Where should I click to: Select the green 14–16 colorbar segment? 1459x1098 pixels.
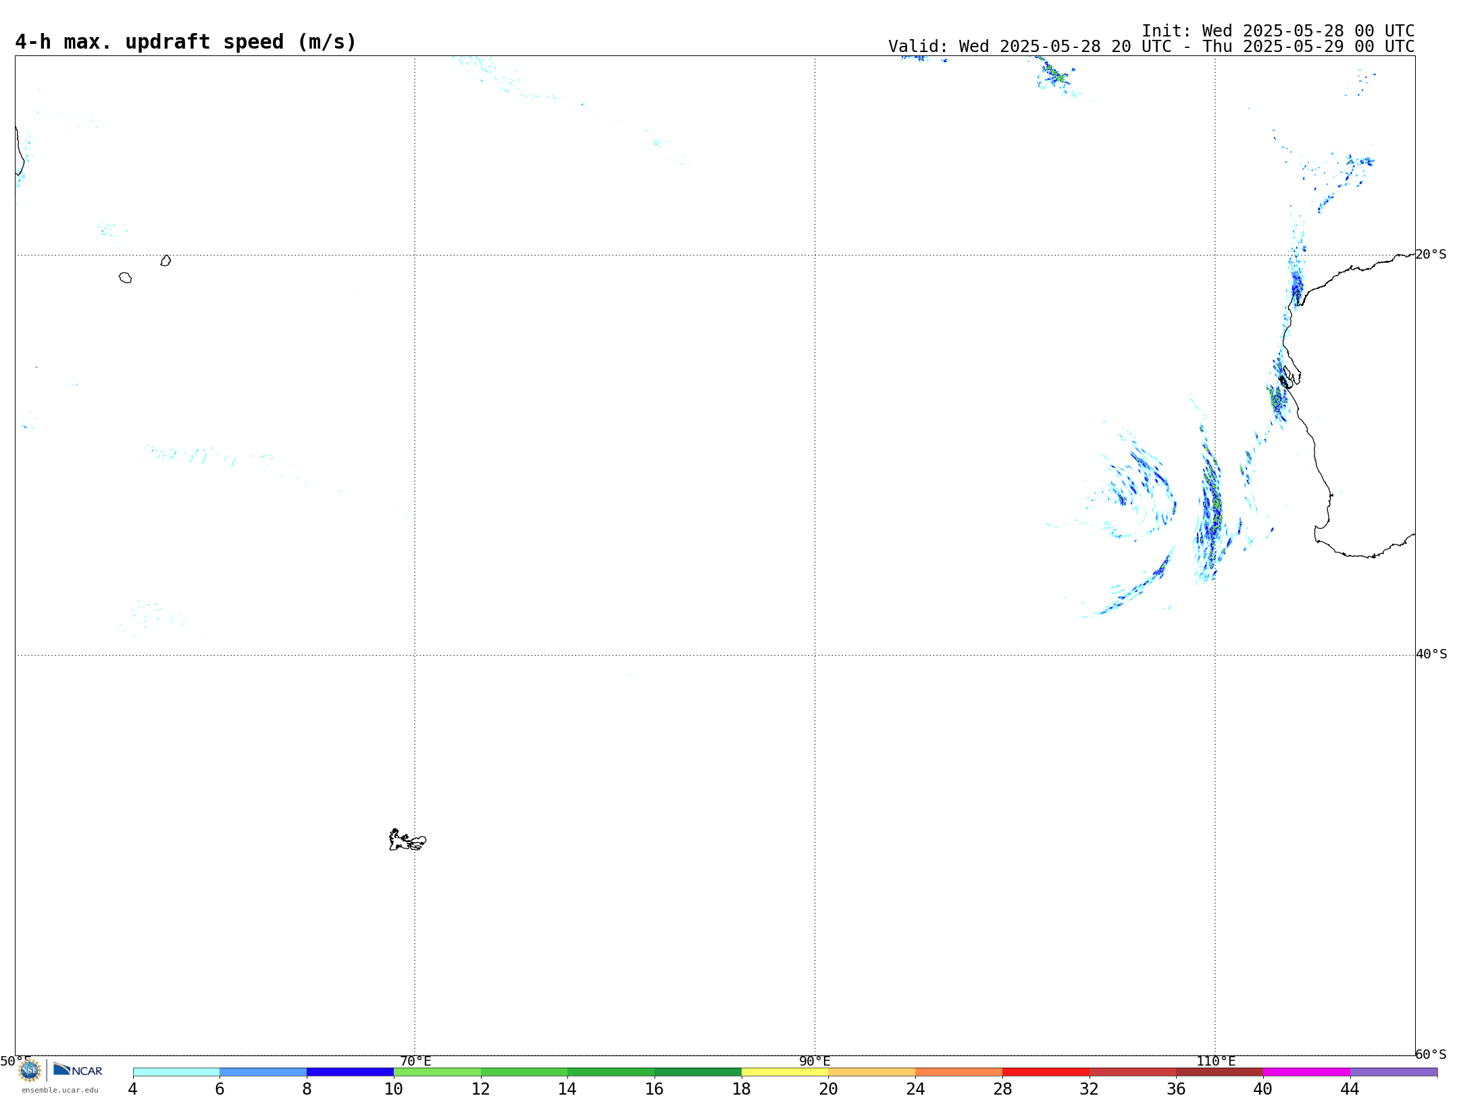611,1072
